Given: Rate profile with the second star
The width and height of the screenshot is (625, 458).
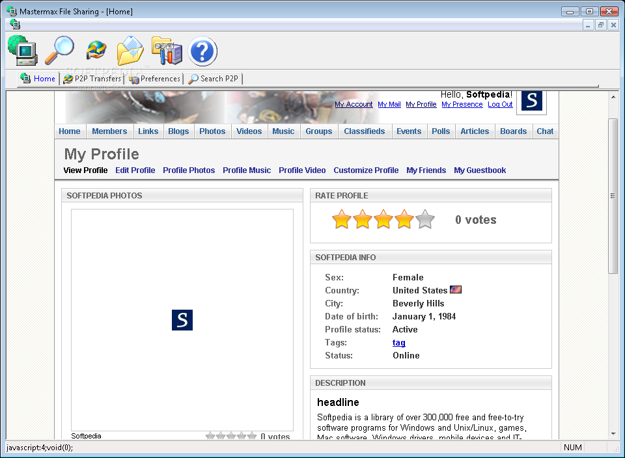Looking at the screenshot, I should pos(363,219).
